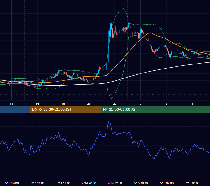Click the NY 21:00-06:00 JST session bar
Screen dimensions: 210x186
pos(155,109)
